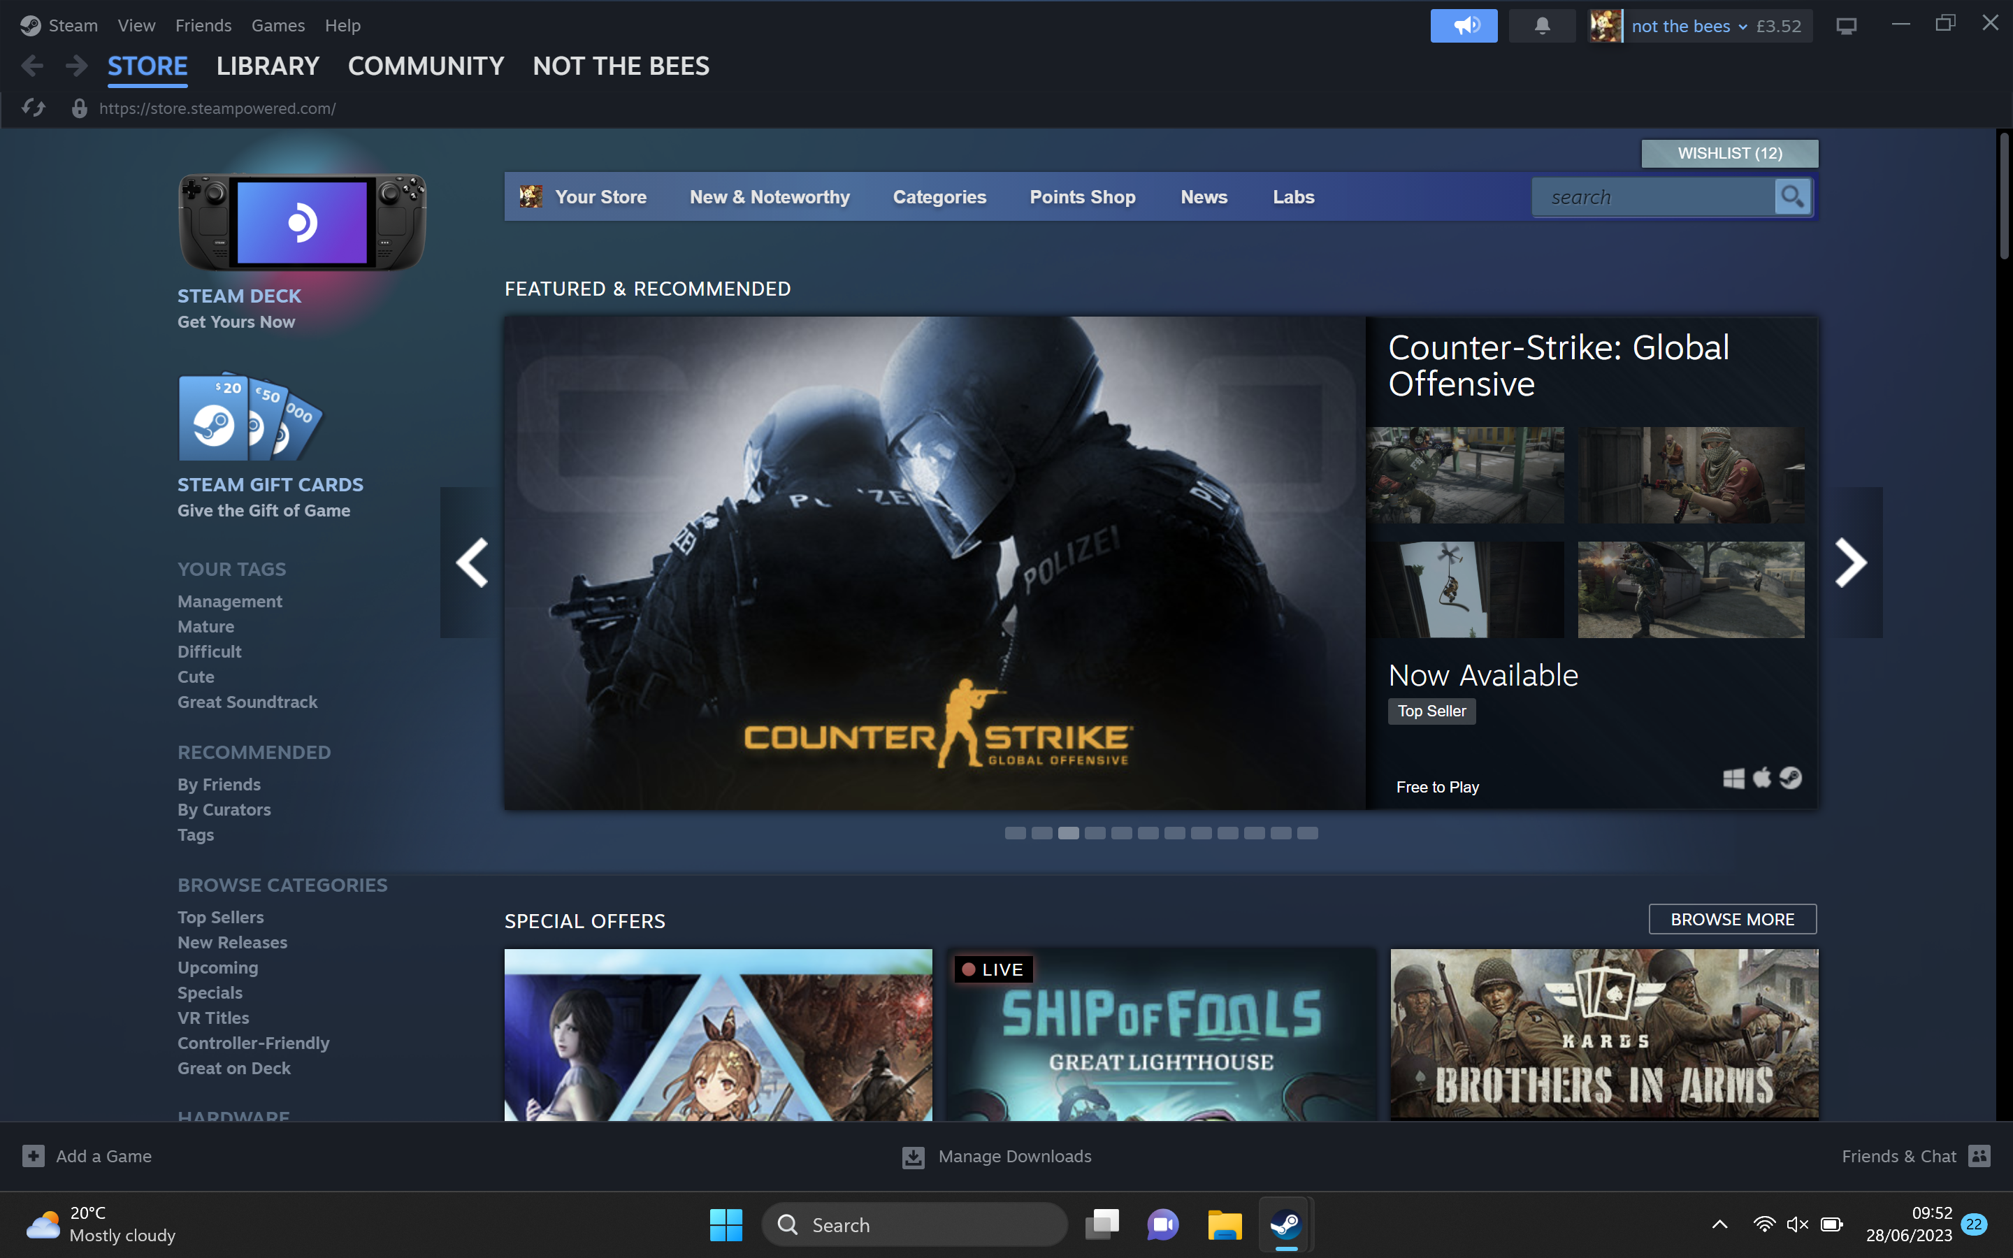Viewport: 2013px width, 1258px height.
Task: Click the Management tag filter
Action: pos(229,600)
